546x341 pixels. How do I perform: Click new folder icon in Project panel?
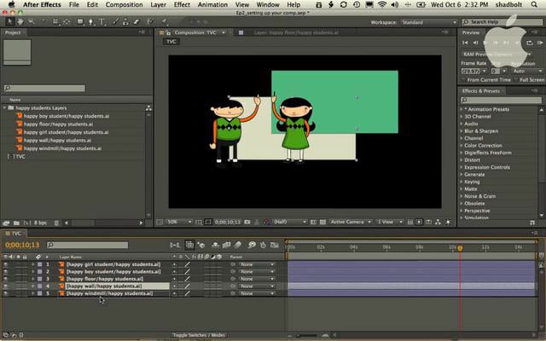pos(16,223)
